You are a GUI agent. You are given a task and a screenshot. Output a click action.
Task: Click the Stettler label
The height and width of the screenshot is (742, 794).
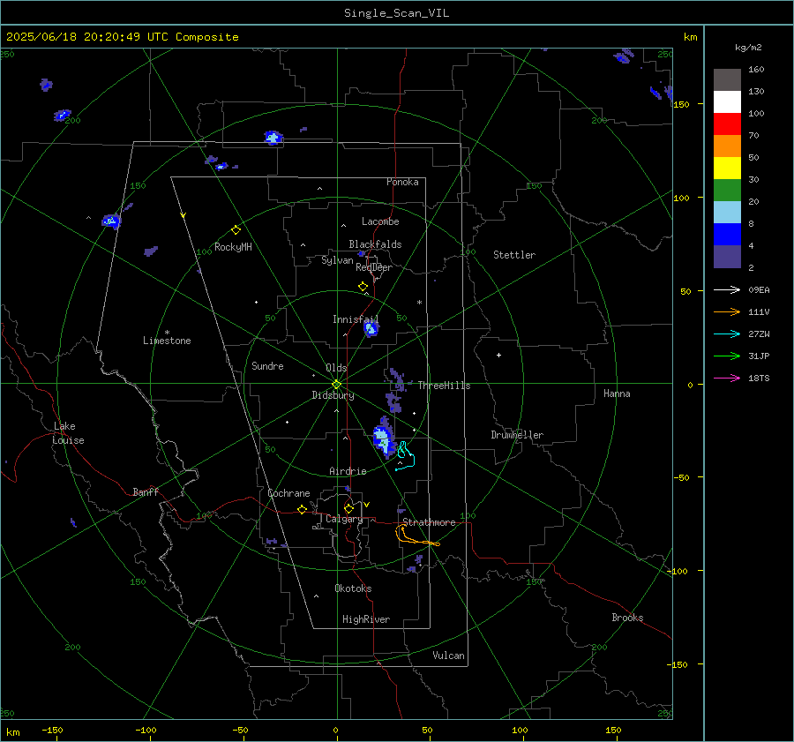[514, 255]
